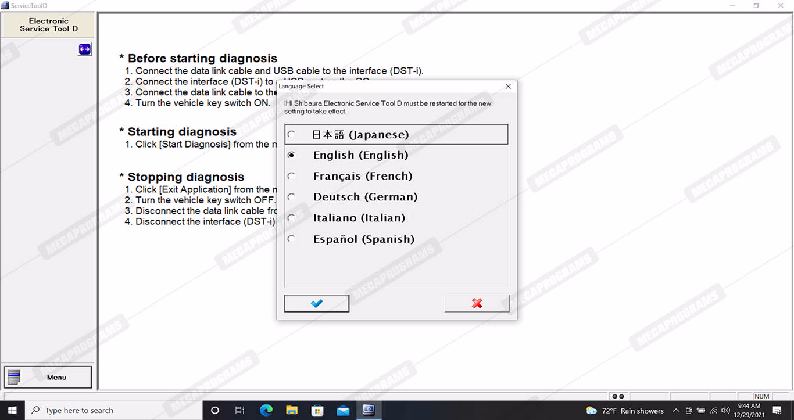Choose Français (French) as the language

coord(291,176)
